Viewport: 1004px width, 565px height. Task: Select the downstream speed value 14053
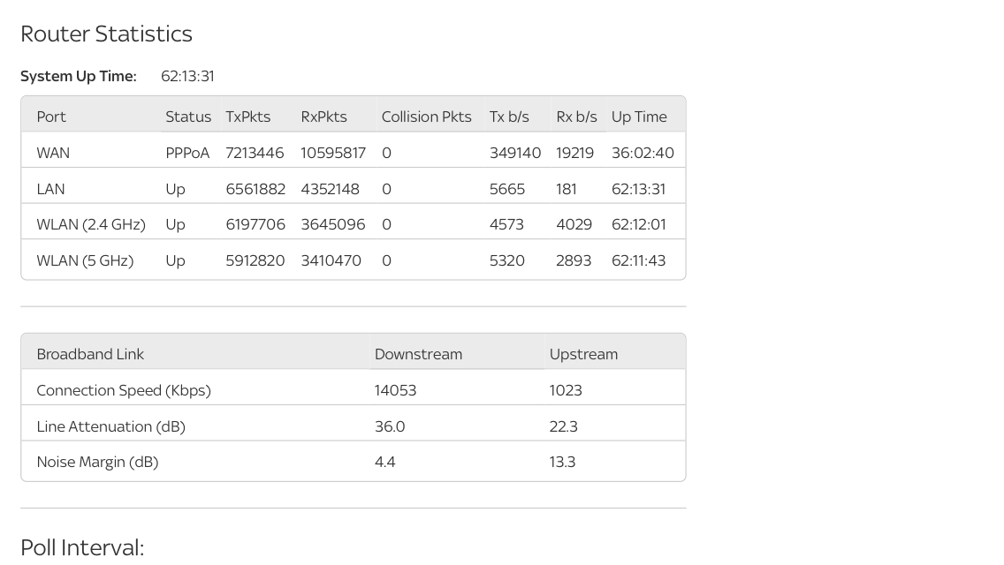click(395, 389)
